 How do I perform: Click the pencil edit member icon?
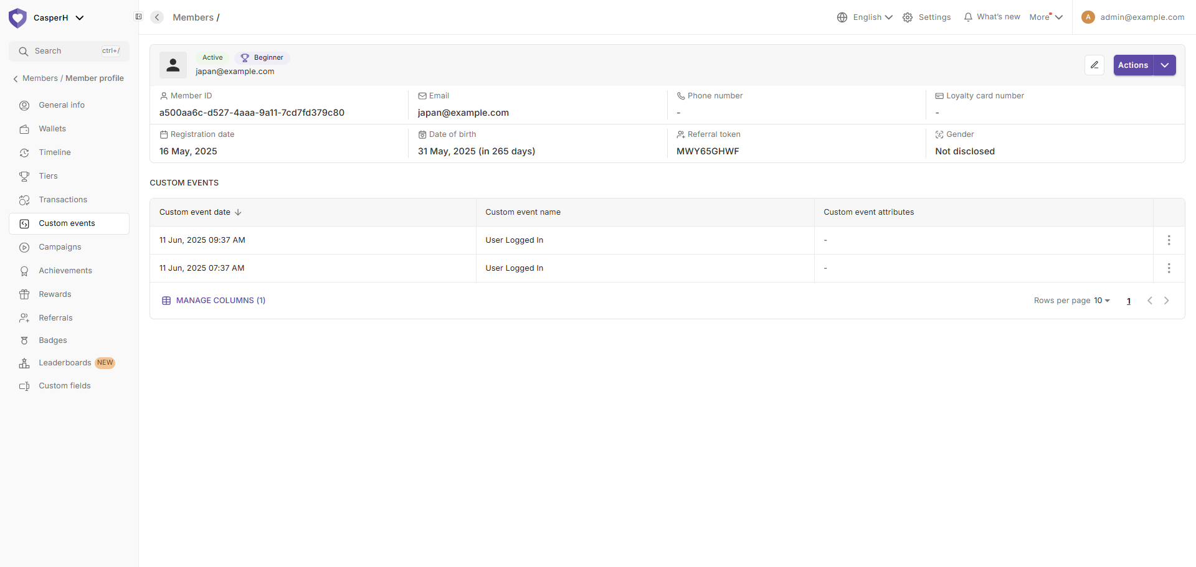click(x=1094, y=65)
